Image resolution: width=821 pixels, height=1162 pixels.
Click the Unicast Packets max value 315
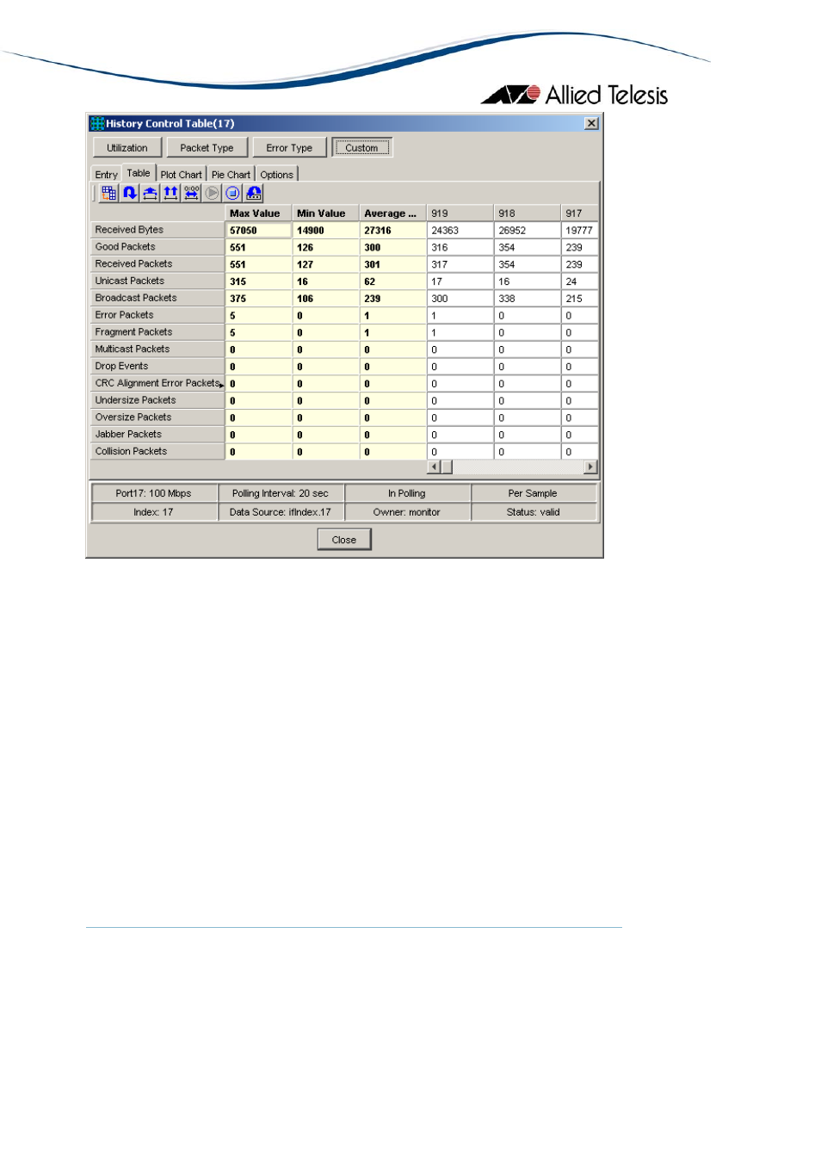[258, 281]
